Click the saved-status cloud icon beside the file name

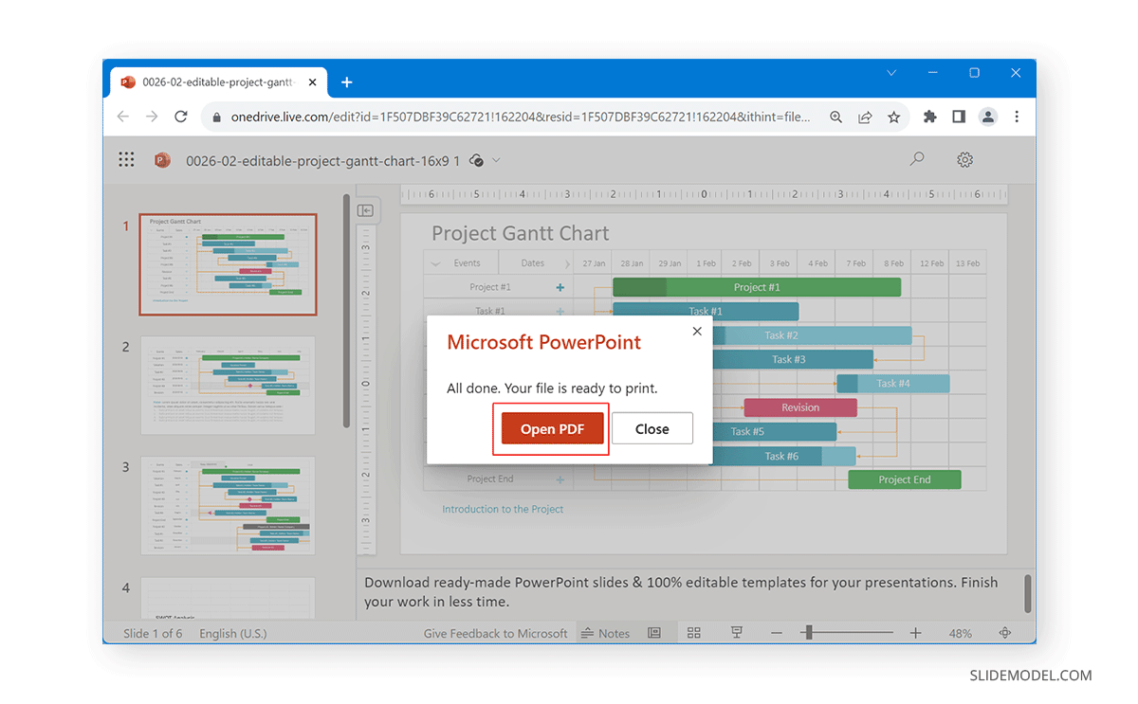point(477,161)
